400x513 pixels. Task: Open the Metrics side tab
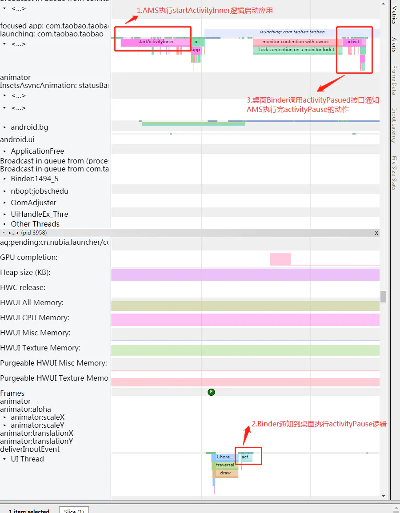coord(394,15)
